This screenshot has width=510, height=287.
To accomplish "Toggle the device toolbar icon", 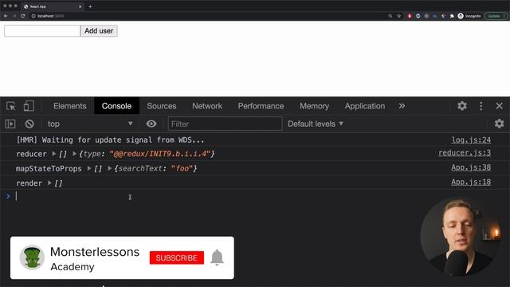I will point(29,106).
